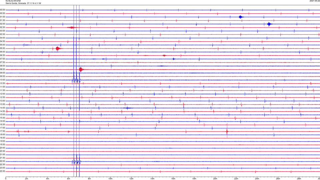Select the 17:30 trace time label
Image resolution: width=320 pixels, height=180 pixels.
[x=3, y=131]
